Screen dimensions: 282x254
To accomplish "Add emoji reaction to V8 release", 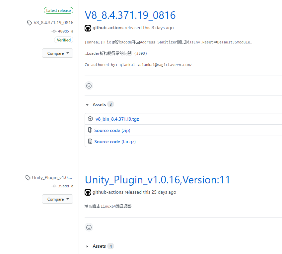I will tap(89, 86).
